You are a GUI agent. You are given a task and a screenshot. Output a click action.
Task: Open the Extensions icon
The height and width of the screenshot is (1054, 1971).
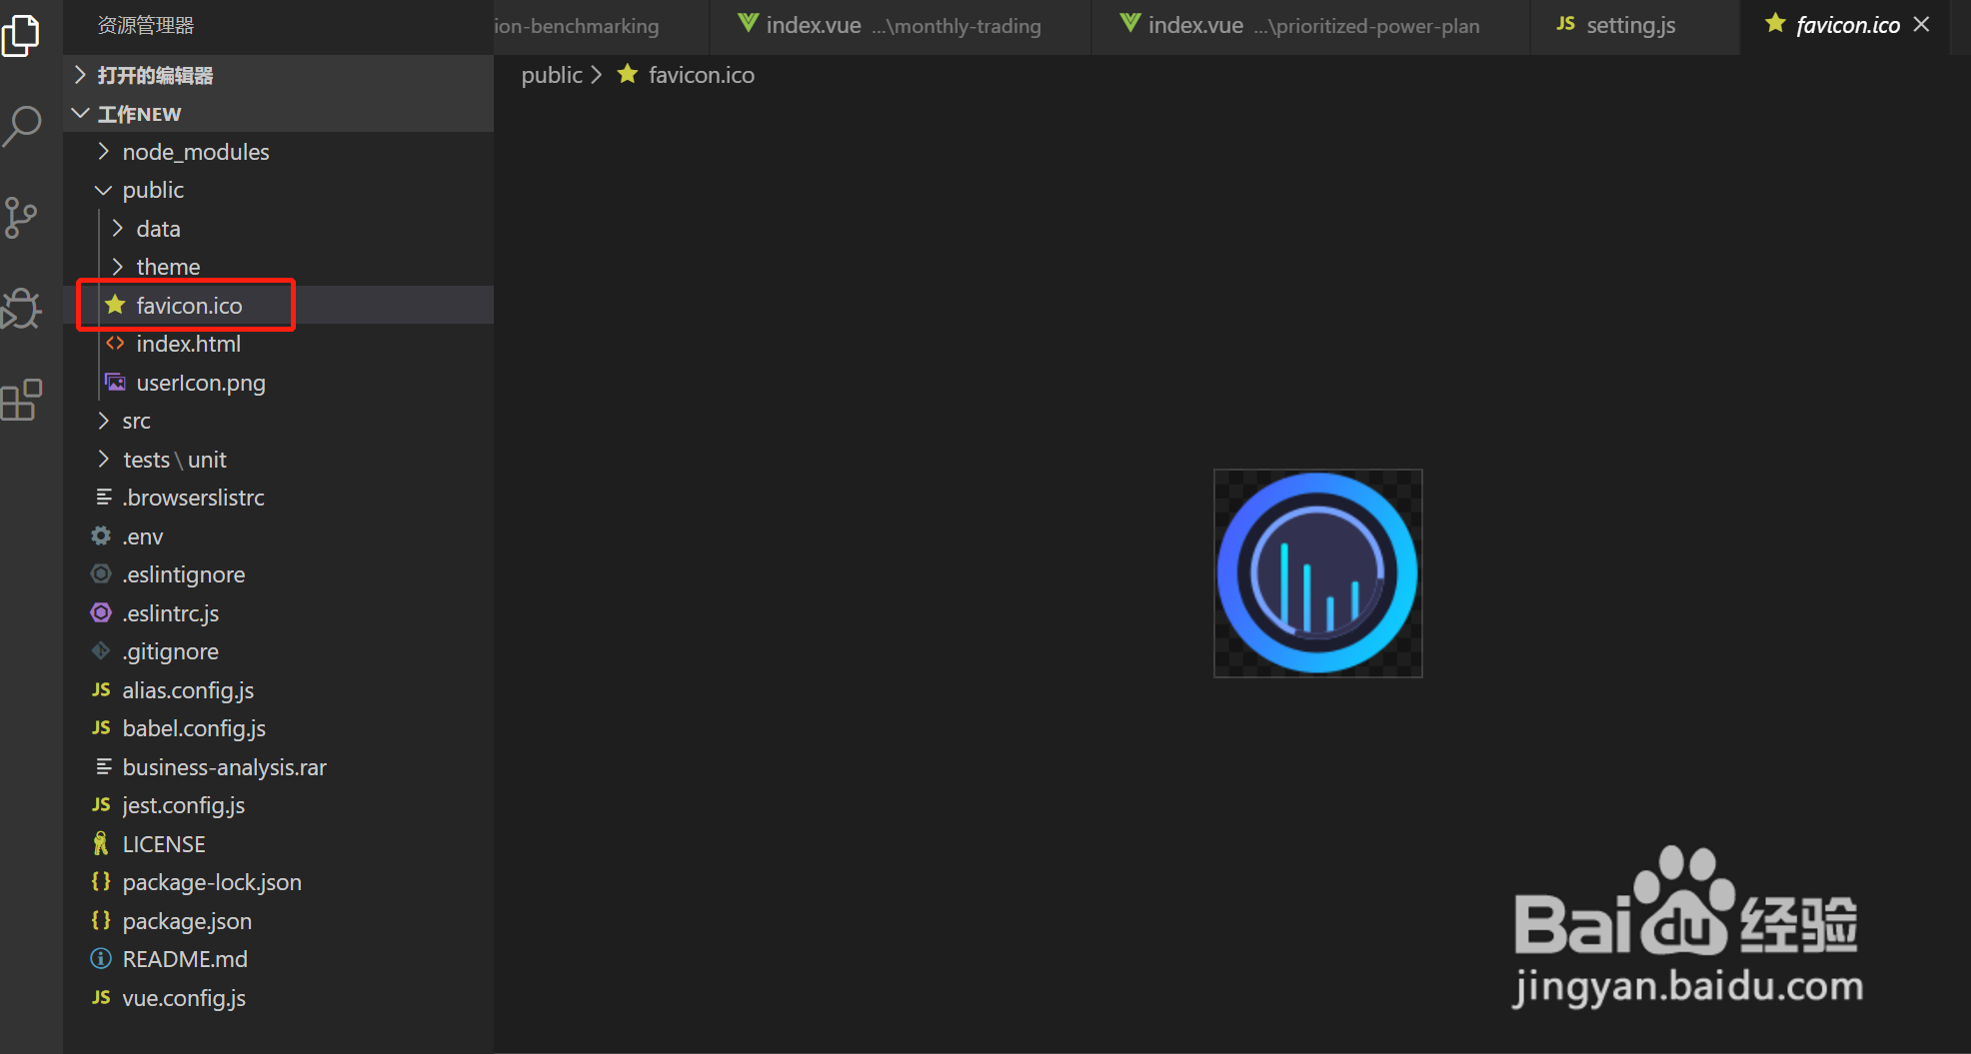(x=22, y=400)
